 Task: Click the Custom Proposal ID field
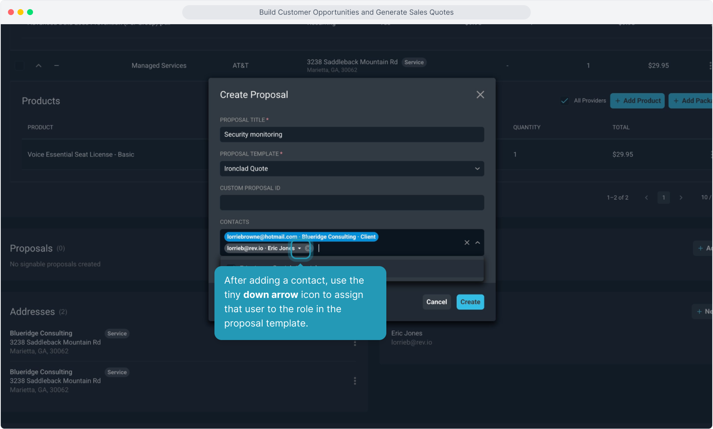(352, 203)
